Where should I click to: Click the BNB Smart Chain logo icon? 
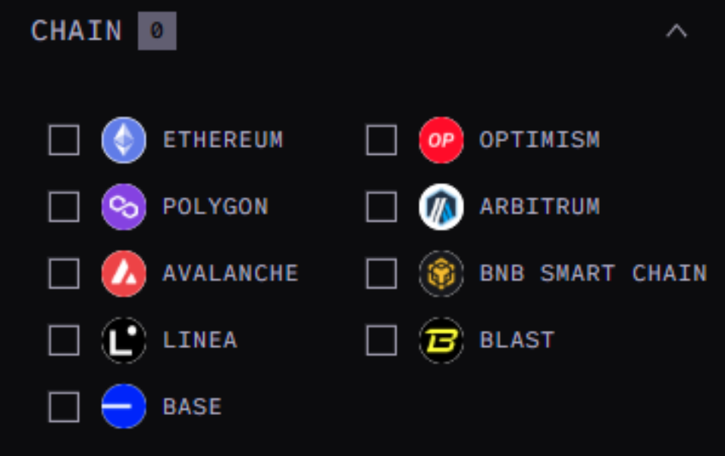[441, 273]
